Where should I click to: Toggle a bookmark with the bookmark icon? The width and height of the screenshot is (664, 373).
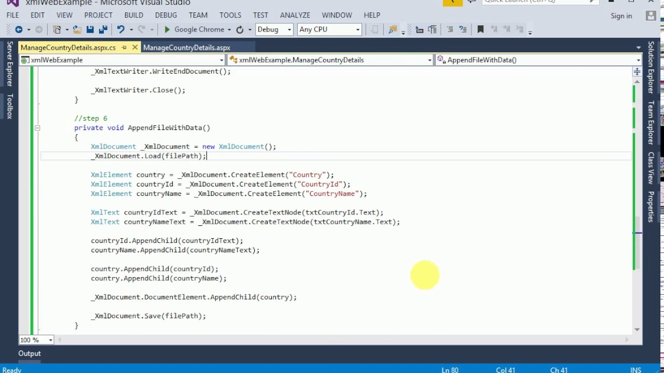pos(480,30)
